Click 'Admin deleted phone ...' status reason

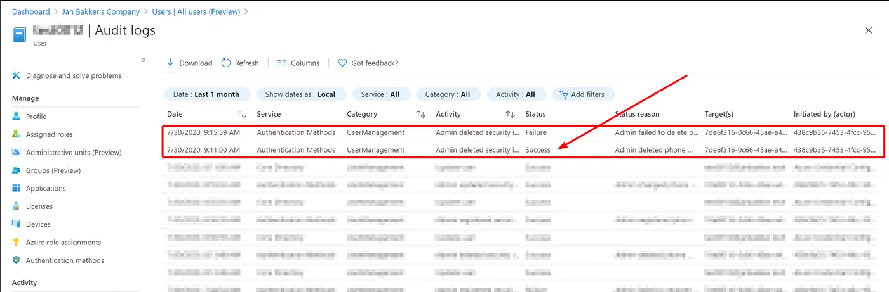[655, 150]
